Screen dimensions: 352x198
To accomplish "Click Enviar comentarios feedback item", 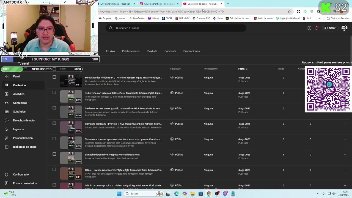I will click(x=25, y=183).
